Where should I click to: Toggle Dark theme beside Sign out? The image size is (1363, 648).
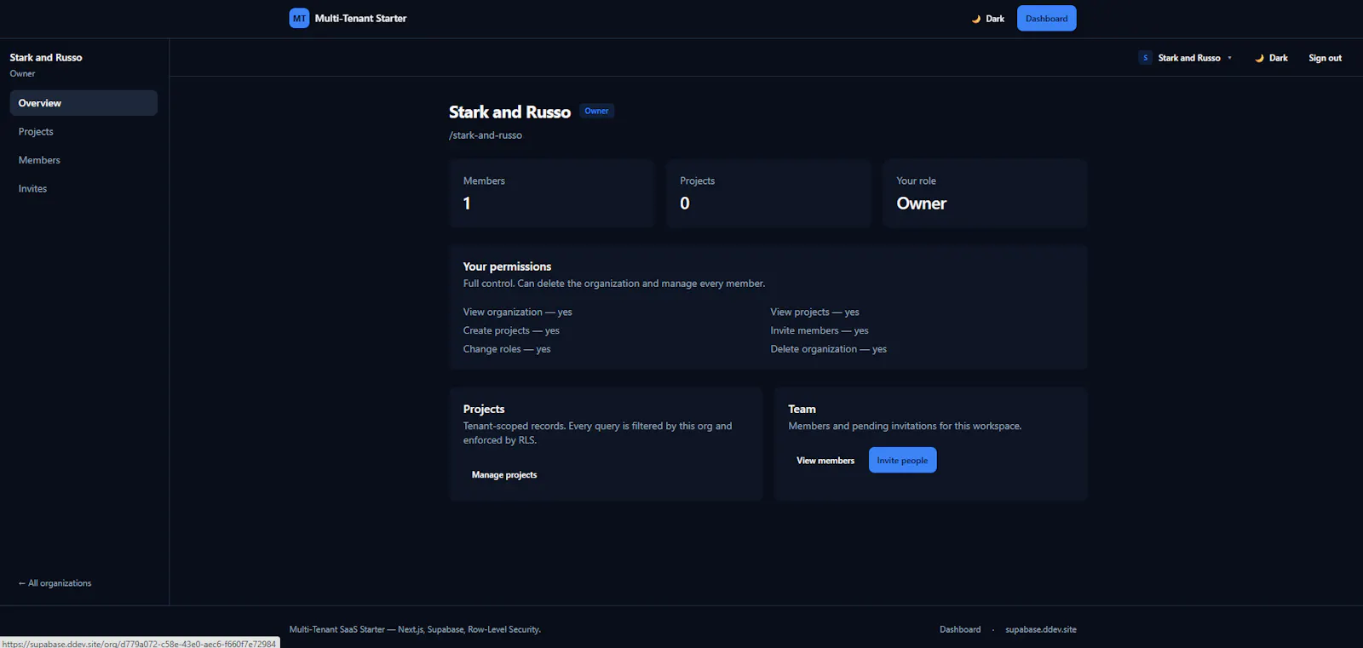point(1271,58)
